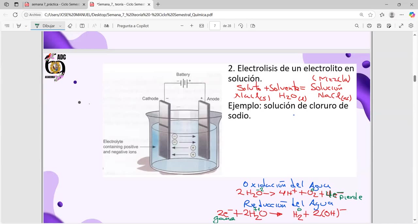Open the Copilot sidebar icon

411,15
